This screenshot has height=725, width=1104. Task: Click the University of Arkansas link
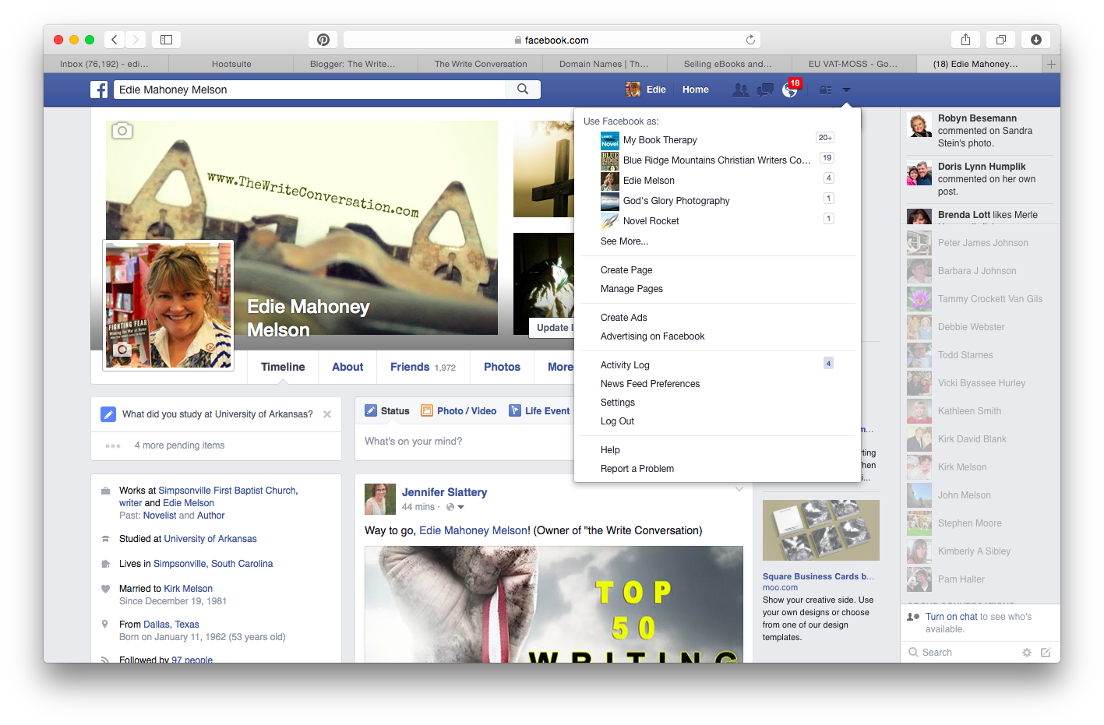(210, 539)
